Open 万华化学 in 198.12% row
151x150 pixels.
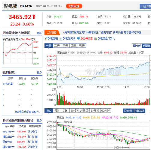(33, 147)
